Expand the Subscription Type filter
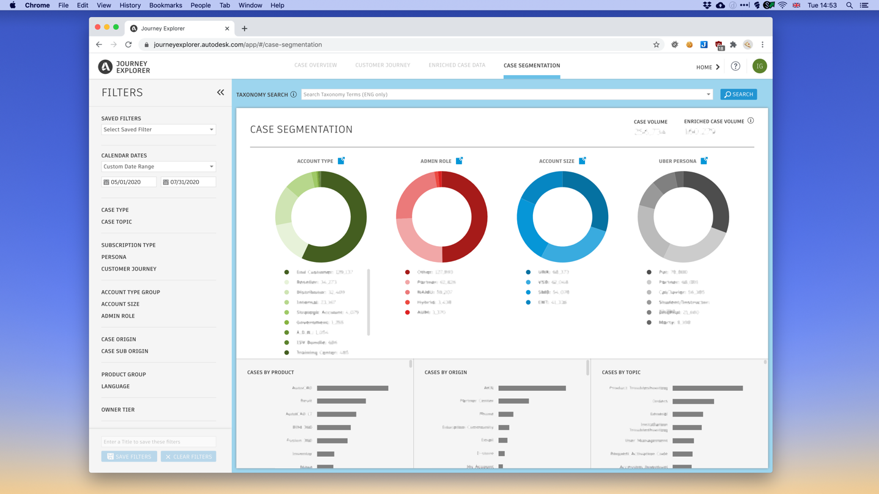 pyautogui.click(x=128, y=245)
